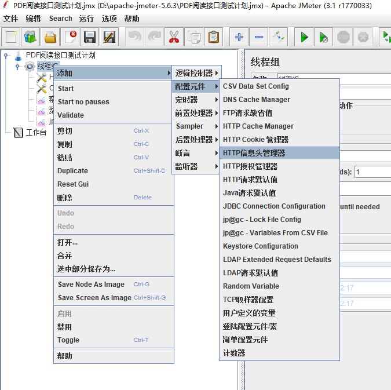Open the Templates toolbar icon
391x390 pixels.
click(x=31, y=37)
